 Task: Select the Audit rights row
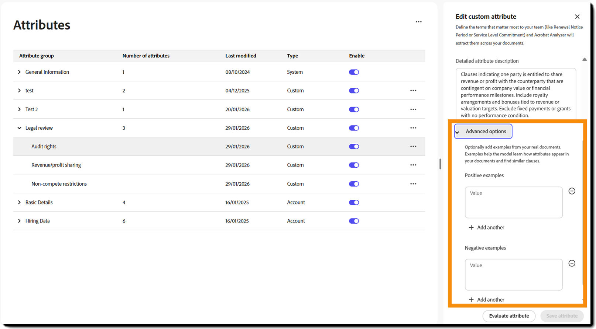coord(219,147)
